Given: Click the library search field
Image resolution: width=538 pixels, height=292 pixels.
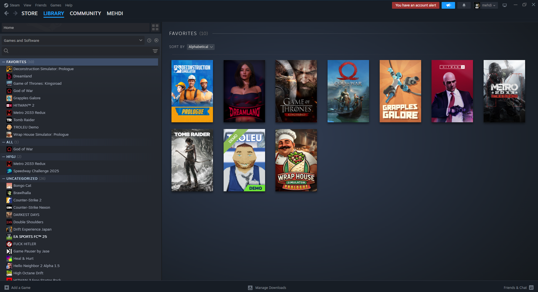Looking at the screenshot, I should tap(80, 51).
